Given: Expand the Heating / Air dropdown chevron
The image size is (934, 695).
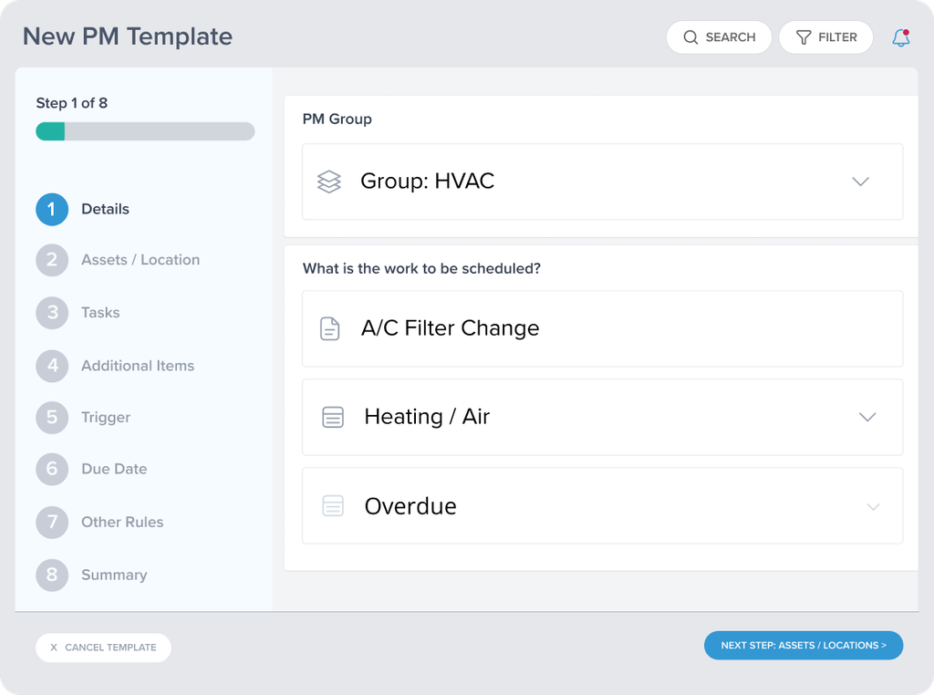Looking at the screenshot, I should (x=867, y=417).
